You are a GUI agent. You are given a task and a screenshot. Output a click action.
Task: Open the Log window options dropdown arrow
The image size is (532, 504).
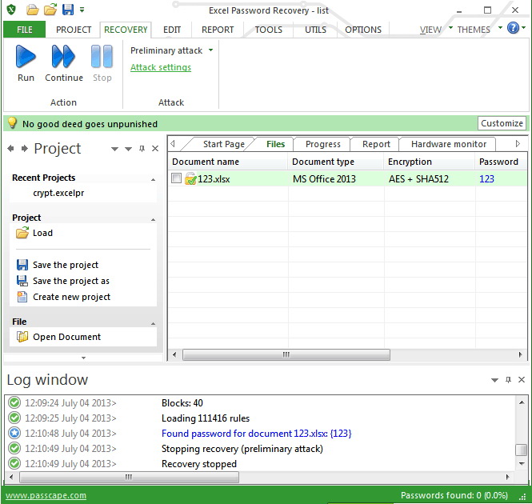[x=494, y=380]
